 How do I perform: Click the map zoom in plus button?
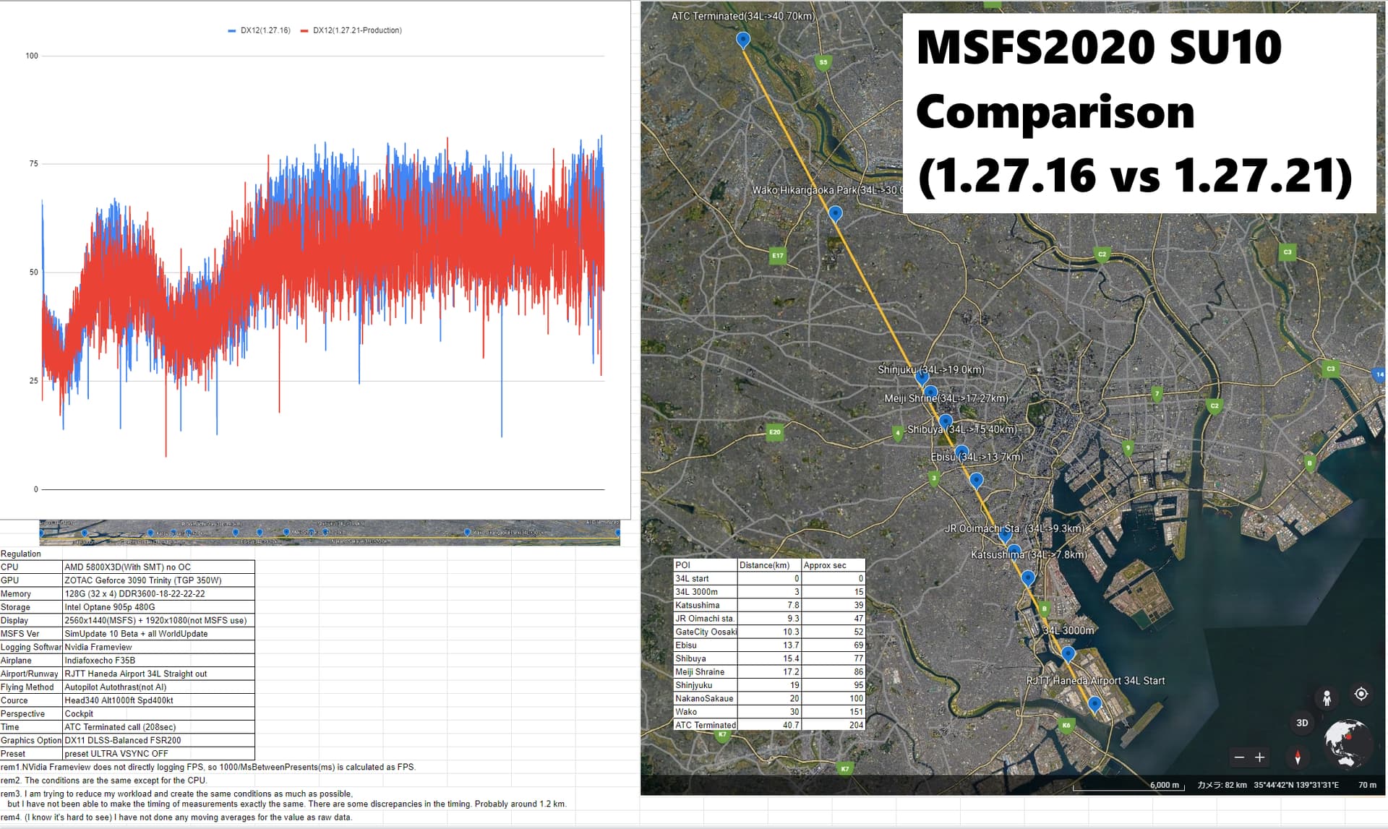coord(1259,757)
